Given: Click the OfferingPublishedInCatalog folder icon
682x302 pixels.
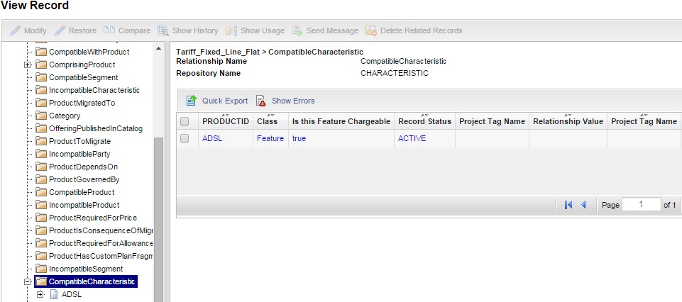Looking at the screenshot, I should [x=41, y=128].
